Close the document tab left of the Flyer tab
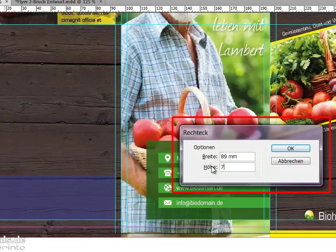Screen dimensions: 336x252 7,2
